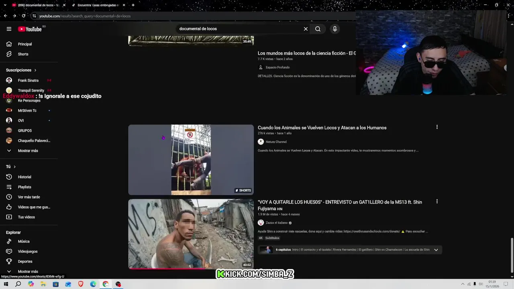Expand the 6 capítulos chapter dropdown

coord(436,250)
